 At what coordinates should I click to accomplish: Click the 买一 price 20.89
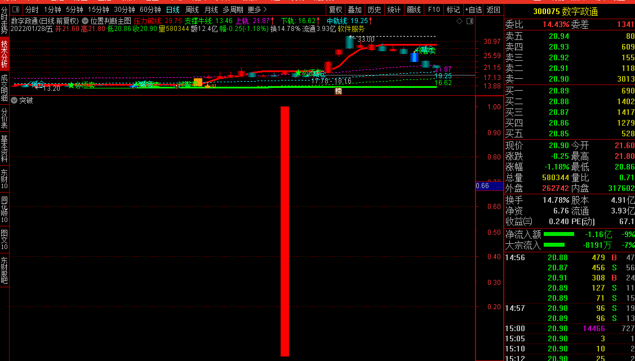pyautogui.click(x=559, y=91)
